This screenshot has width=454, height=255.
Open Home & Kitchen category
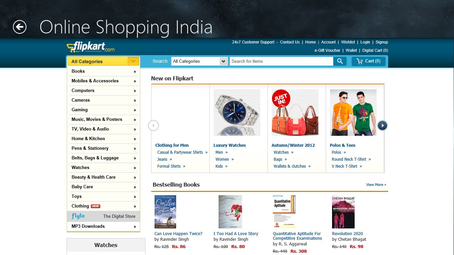(103, 139)
